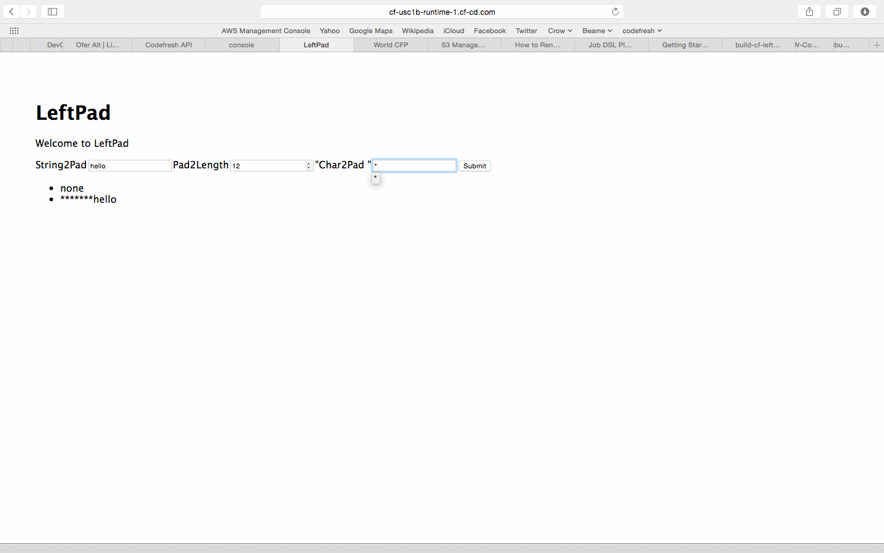Go back with the browser back arrow
884x553 pixels.
12,12
